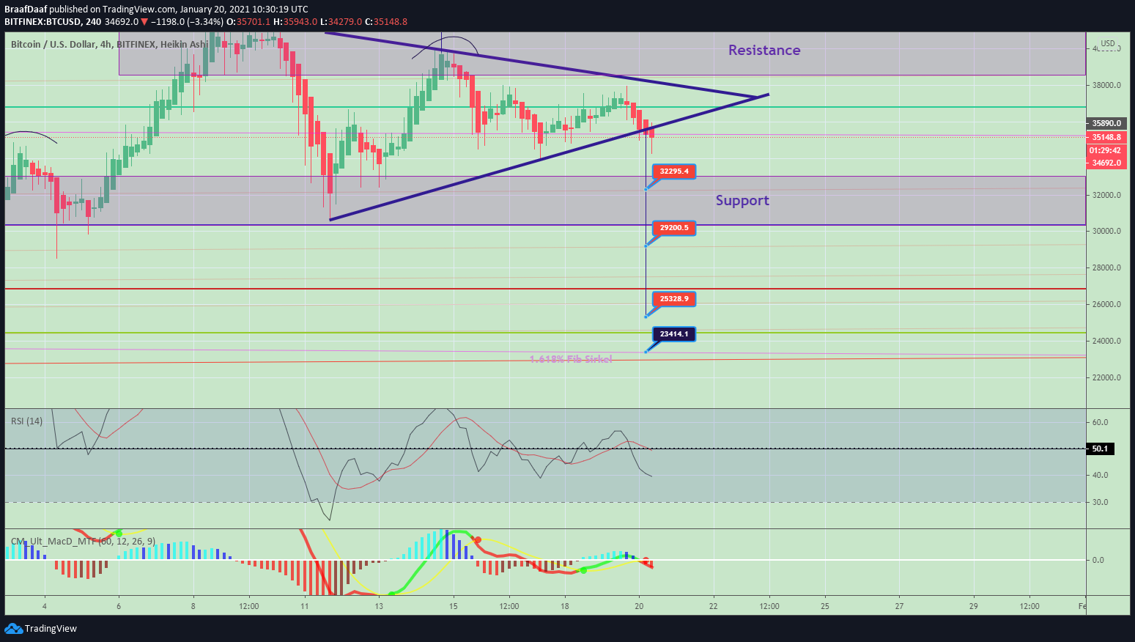Click the green MACD crossover dot near date 13

click(x=392, y=594)
